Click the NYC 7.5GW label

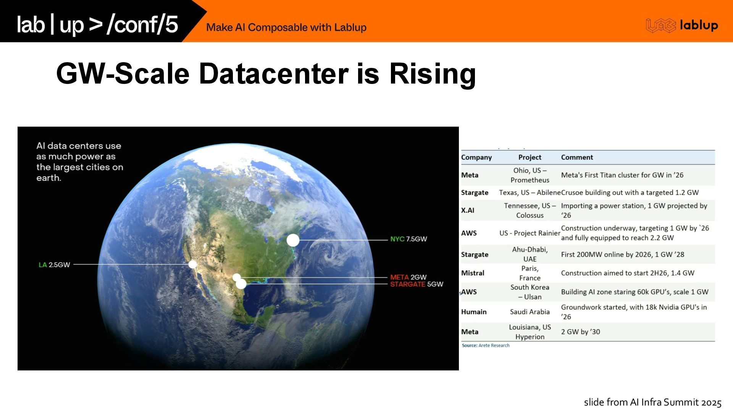(408, 239)
